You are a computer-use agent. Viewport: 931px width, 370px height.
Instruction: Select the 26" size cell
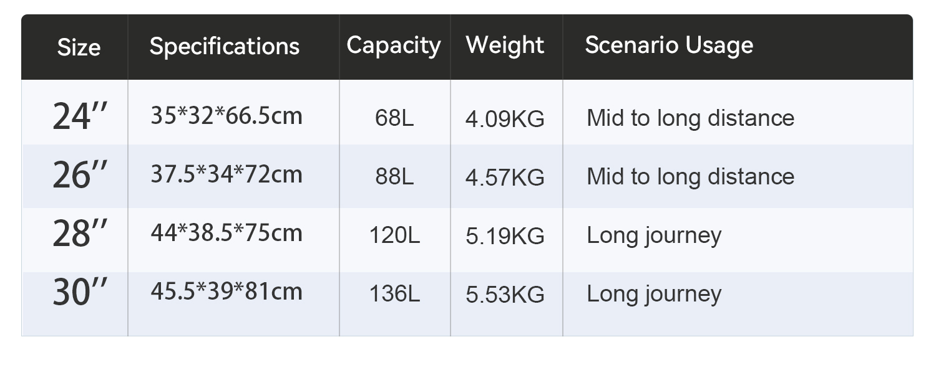80,174
